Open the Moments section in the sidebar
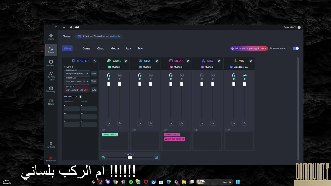The width and height of the screenshot is (331, 186). [51, 63]
